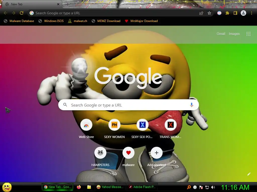The height and width of the screenshot is (192, 257).
Task: Switch to New Tab Chrome taskbar button
Action: (57, 187)
